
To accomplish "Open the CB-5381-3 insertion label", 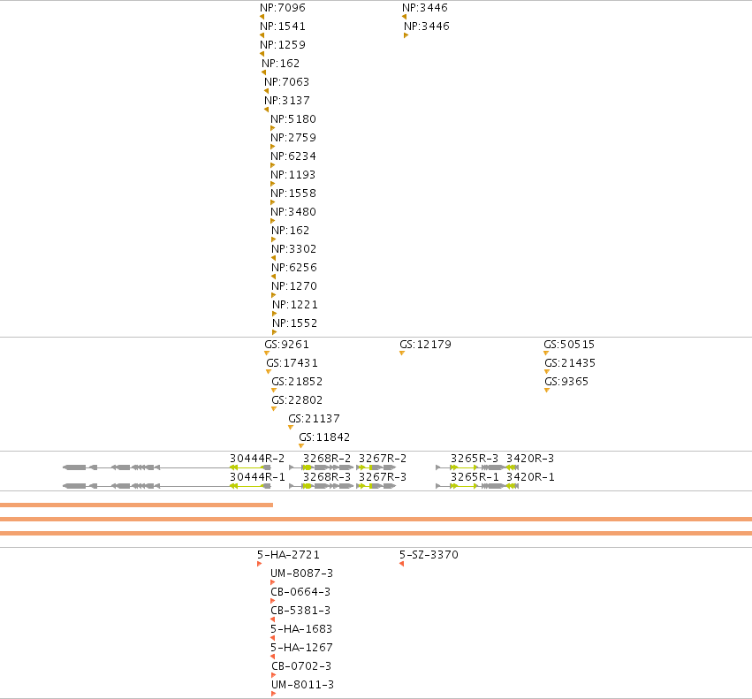I will (x=300, y=611).
